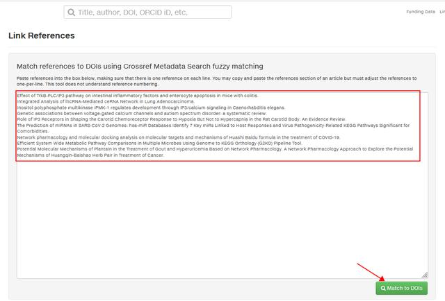
Task: Click the 'Role of IP3 Receptors' reference line
Action: pyautogui.click(x=181, y=119)
